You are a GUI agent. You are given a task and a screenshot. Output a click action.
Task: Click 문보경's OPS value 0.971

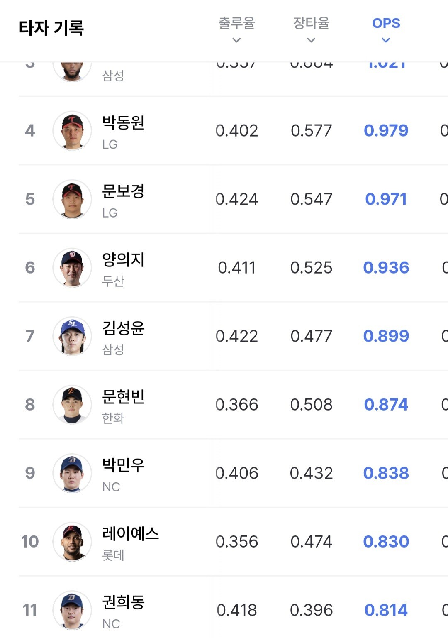pos(386,199)
